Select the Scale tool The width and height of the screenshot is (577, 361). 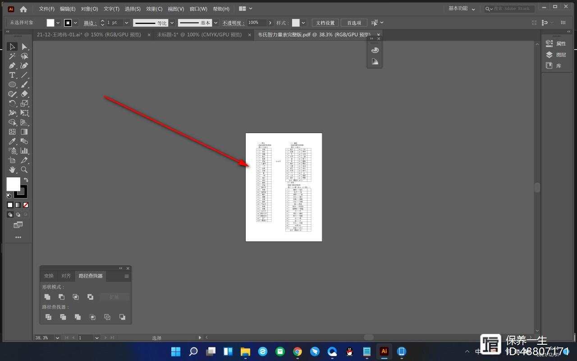pos(24,104)
